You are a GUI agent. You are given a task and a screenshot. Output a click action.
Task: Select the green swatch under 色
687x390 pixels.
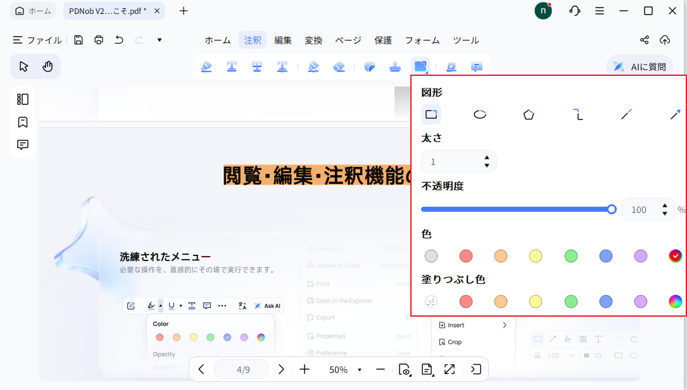tap(570, 256)
